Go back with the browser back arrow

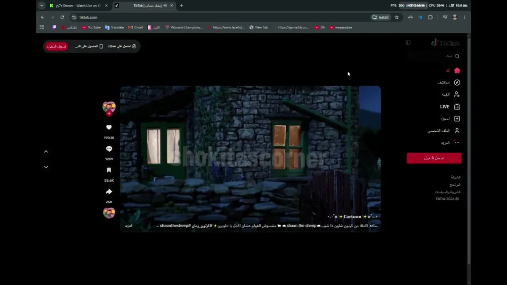42,17
